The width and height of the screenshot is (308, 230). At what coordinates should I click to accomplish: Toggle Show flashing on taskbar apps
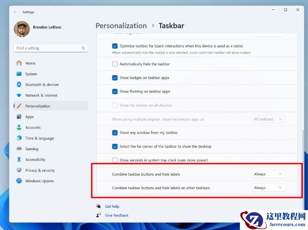pyautogui.click(x=115, y=91)
